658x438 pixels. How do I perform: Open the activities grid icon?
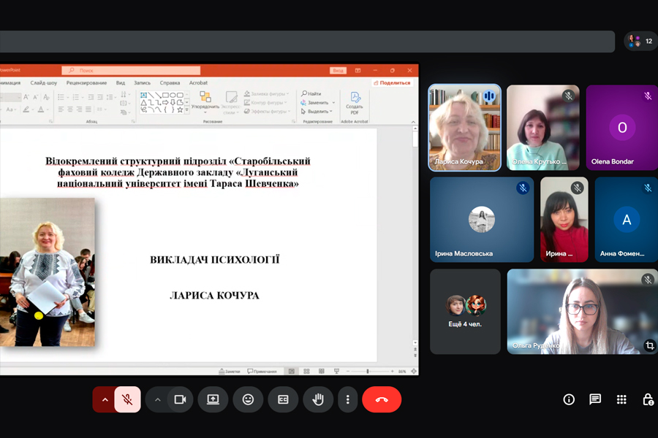tap(621, 399)
